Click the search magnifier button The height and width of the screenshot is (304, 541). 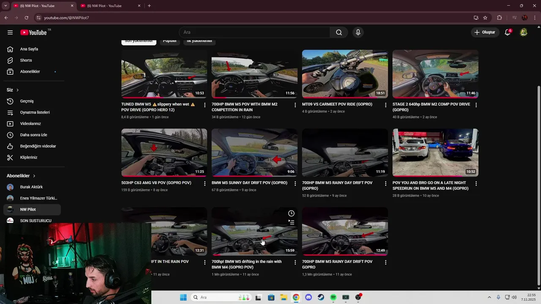[339, 33]
